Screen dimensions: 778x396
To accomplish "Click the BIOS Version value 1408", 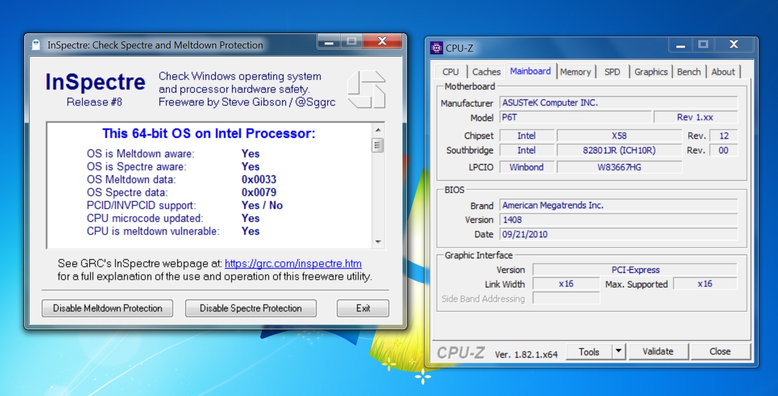I will 619,220.
